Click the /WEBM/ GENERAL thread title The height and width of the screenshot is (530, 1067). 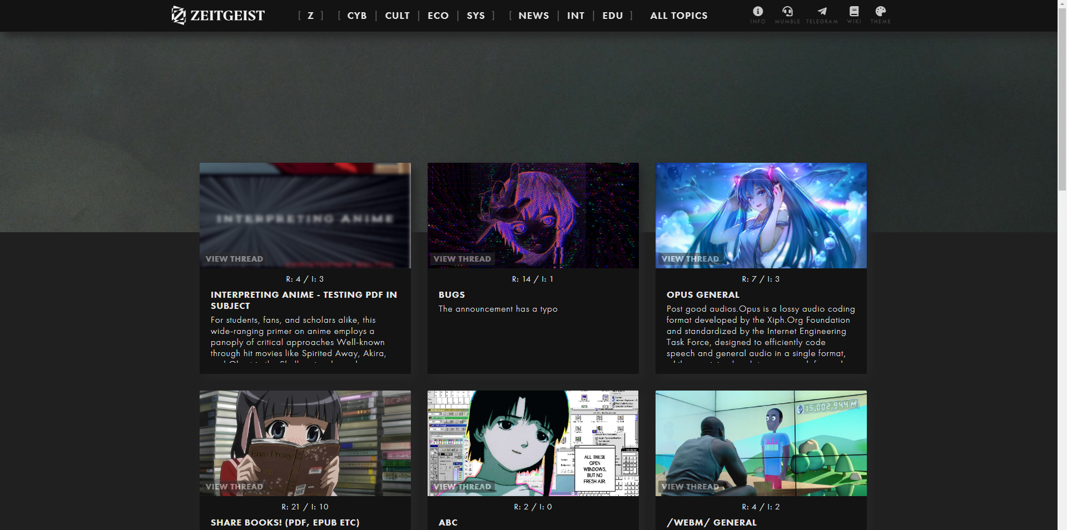712,523
